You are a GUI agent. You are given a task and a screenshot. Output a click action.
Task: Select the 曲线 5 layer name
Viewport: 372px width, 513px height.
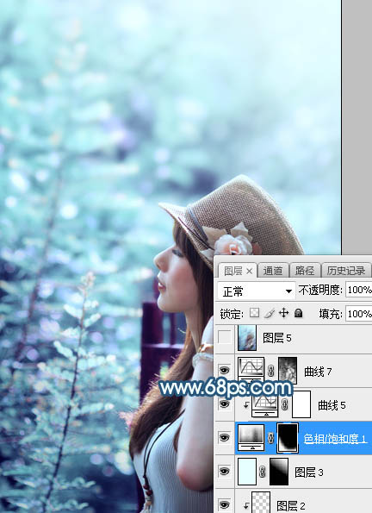pyautogui.click(x=332, y=405)
